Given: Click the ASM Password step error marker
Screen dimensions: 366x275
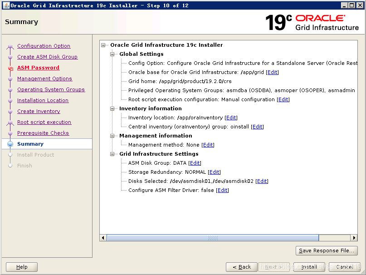Looking at the screenshot, I should [x=10, y=68].
